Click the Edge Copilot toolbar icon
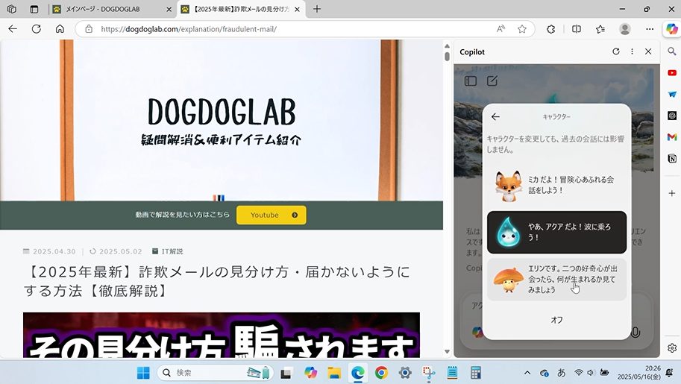Viewport: 681px width, 384px height. pos(671,28)
